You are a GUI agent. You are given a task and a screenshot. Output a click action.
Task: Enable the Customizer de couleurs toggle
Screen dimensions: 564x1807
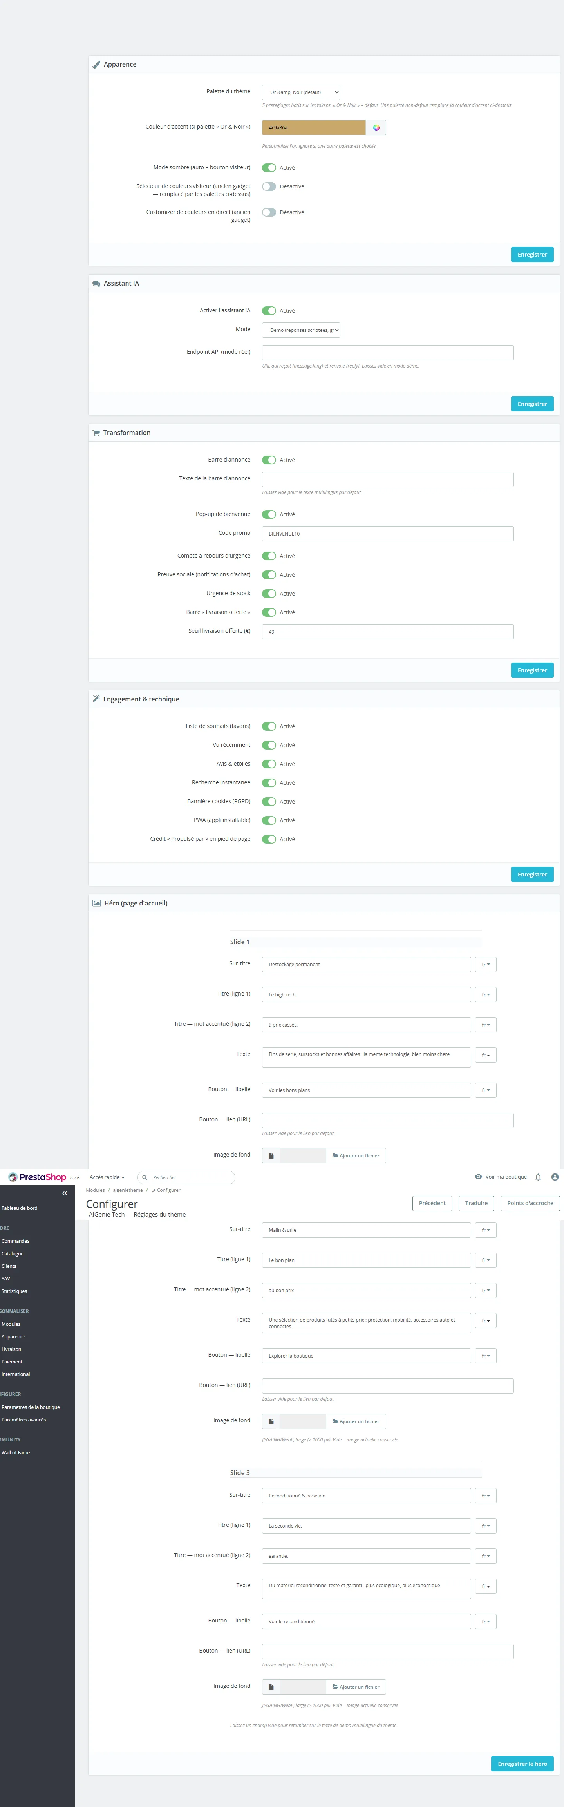tap(269, 212)
